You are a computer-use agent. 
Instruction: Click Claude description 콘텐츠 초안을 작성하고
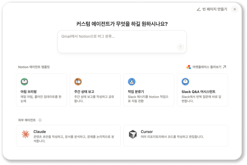pyautogui.click(x=74, y=139)
